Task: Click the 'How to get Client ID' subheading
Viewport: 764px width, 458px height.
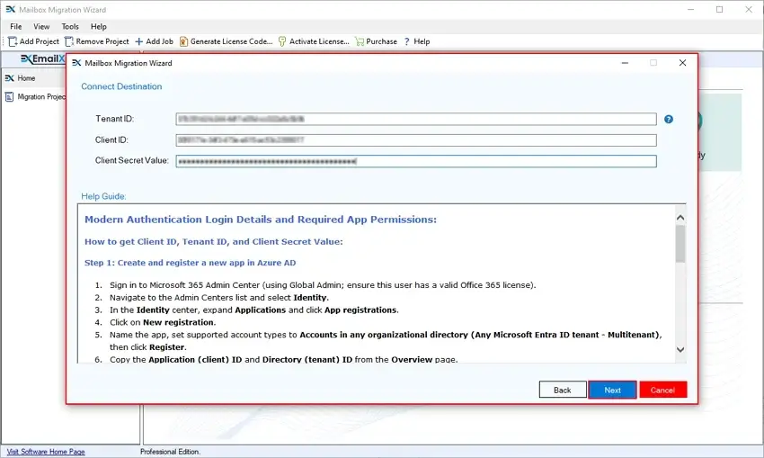Action: point(213,241)
